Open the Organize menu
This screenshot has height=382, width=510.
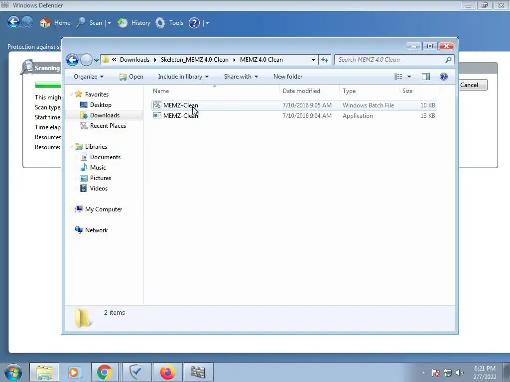click(89, 77)
